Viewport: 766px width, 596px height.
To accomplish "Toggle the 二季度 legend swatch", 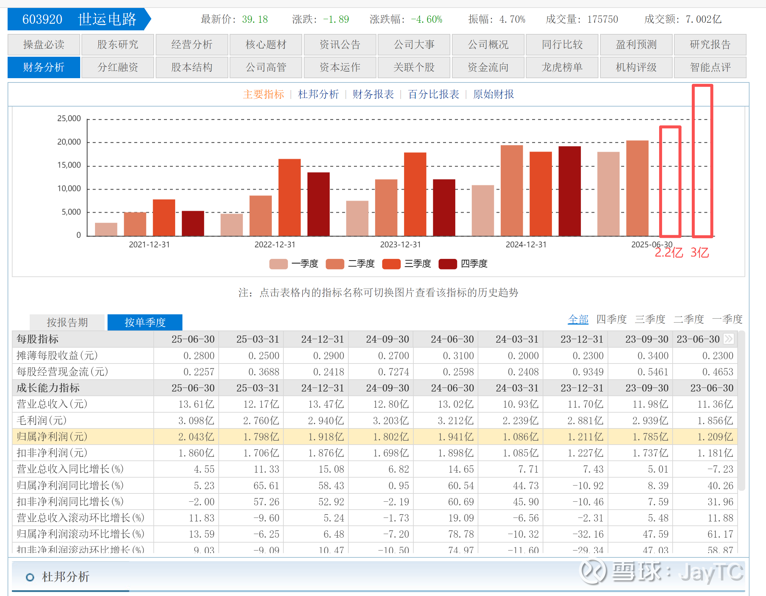I will (335, 264).
